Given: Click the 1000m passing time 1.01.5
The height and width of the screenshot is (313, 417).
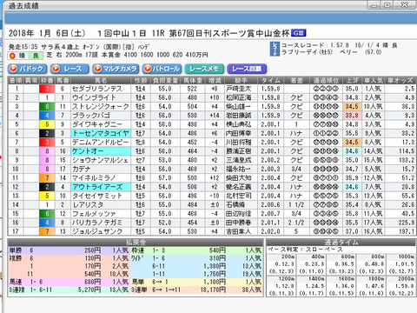Looking at the screenshot, I should 401,264.
